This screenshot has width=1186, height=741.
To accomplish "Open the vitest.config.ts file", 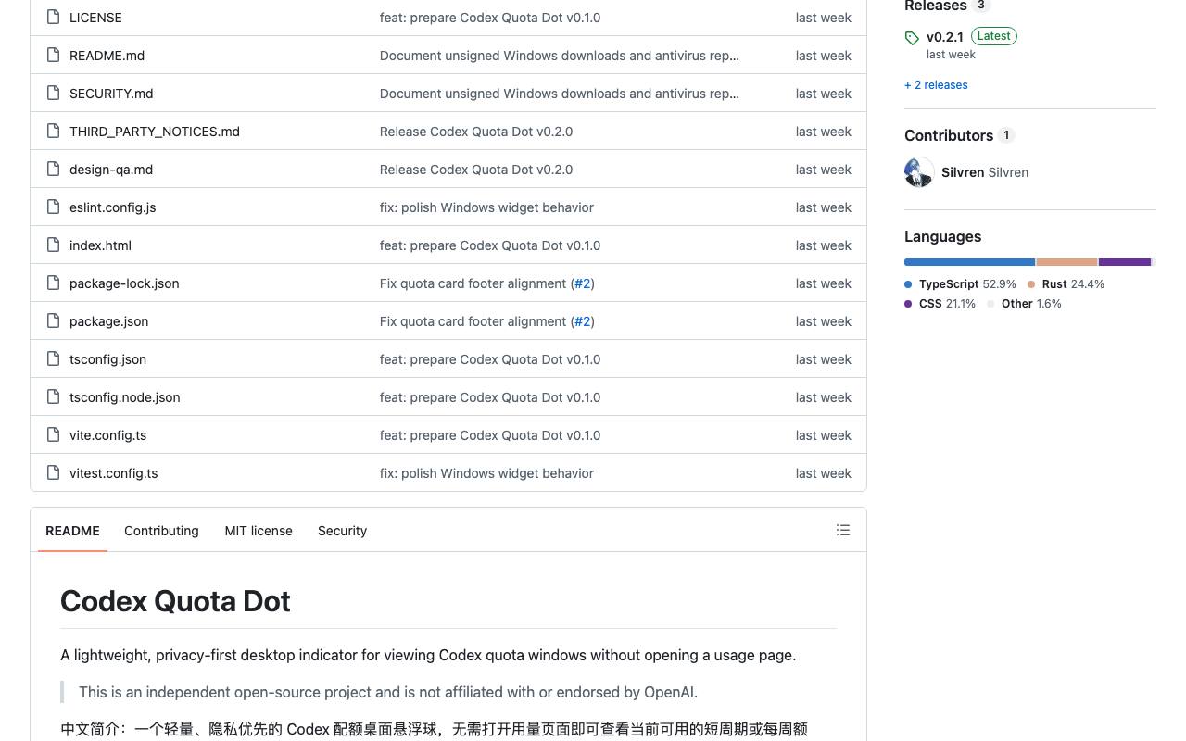I will [x=114, y=473].
